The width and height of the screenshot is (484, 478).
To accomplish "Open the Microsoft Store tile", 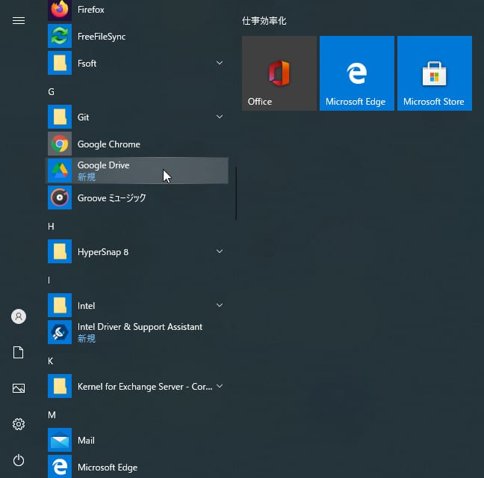I will click(x=434, y=73).
